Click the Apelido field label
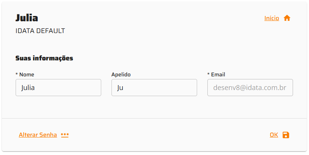309x155 pixels. [x=121, y=74]
